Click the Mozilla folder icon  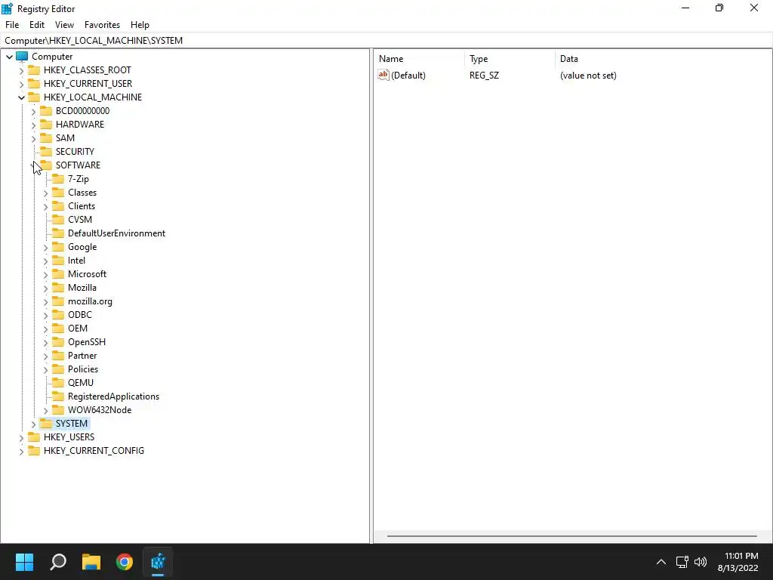click(58, 288)
